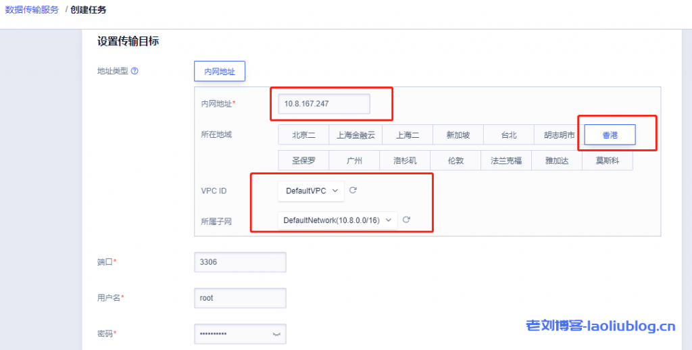Screen dimensions: 692x350
Task: Click the 内网地址 IP input field
Action: [324, 104]
